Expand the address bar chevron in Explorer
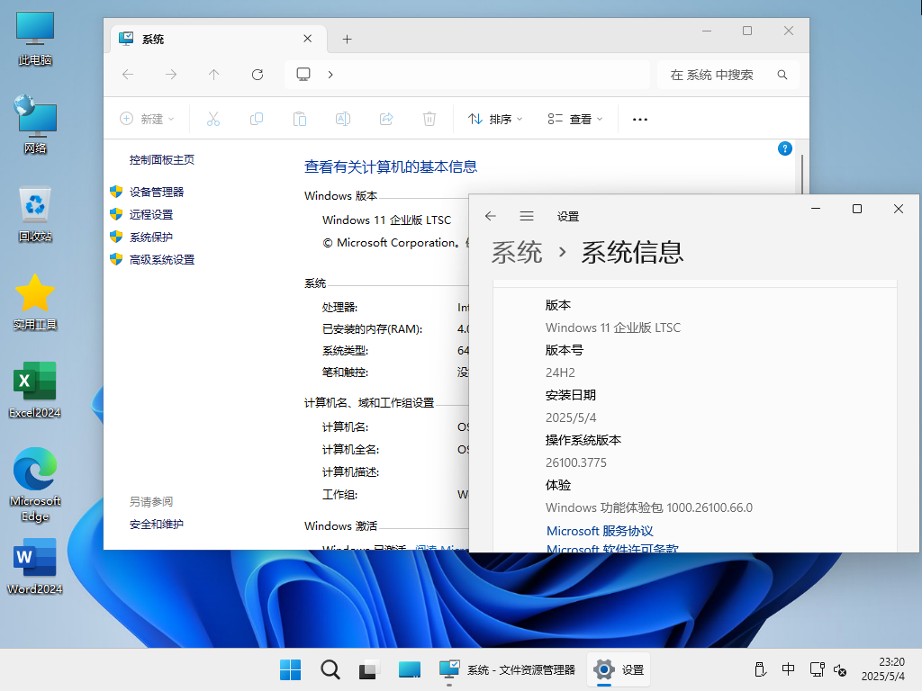This screenshot has width=922, height=691. tap(330, 75)
